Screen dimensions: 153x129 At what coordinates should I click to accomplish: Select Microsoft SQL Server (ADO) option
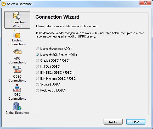pos(38,55)
